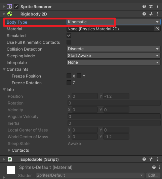
Task: Click the shader Edit... button
Action: click(x=153, y=175)
